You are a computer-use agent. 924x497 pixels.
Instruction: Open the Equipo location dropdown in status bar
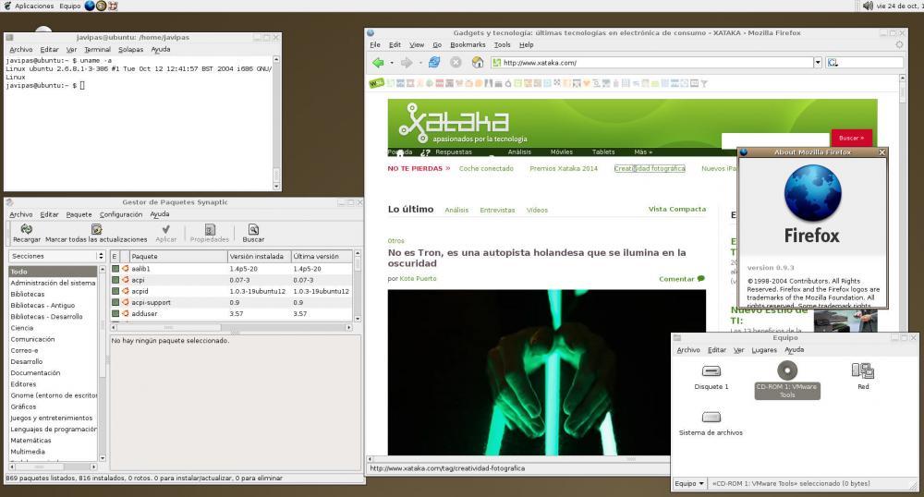click(689, 483)
